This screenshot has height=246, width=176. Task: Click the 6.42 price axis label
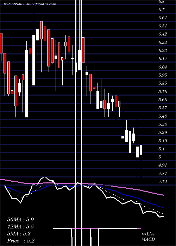163,34
